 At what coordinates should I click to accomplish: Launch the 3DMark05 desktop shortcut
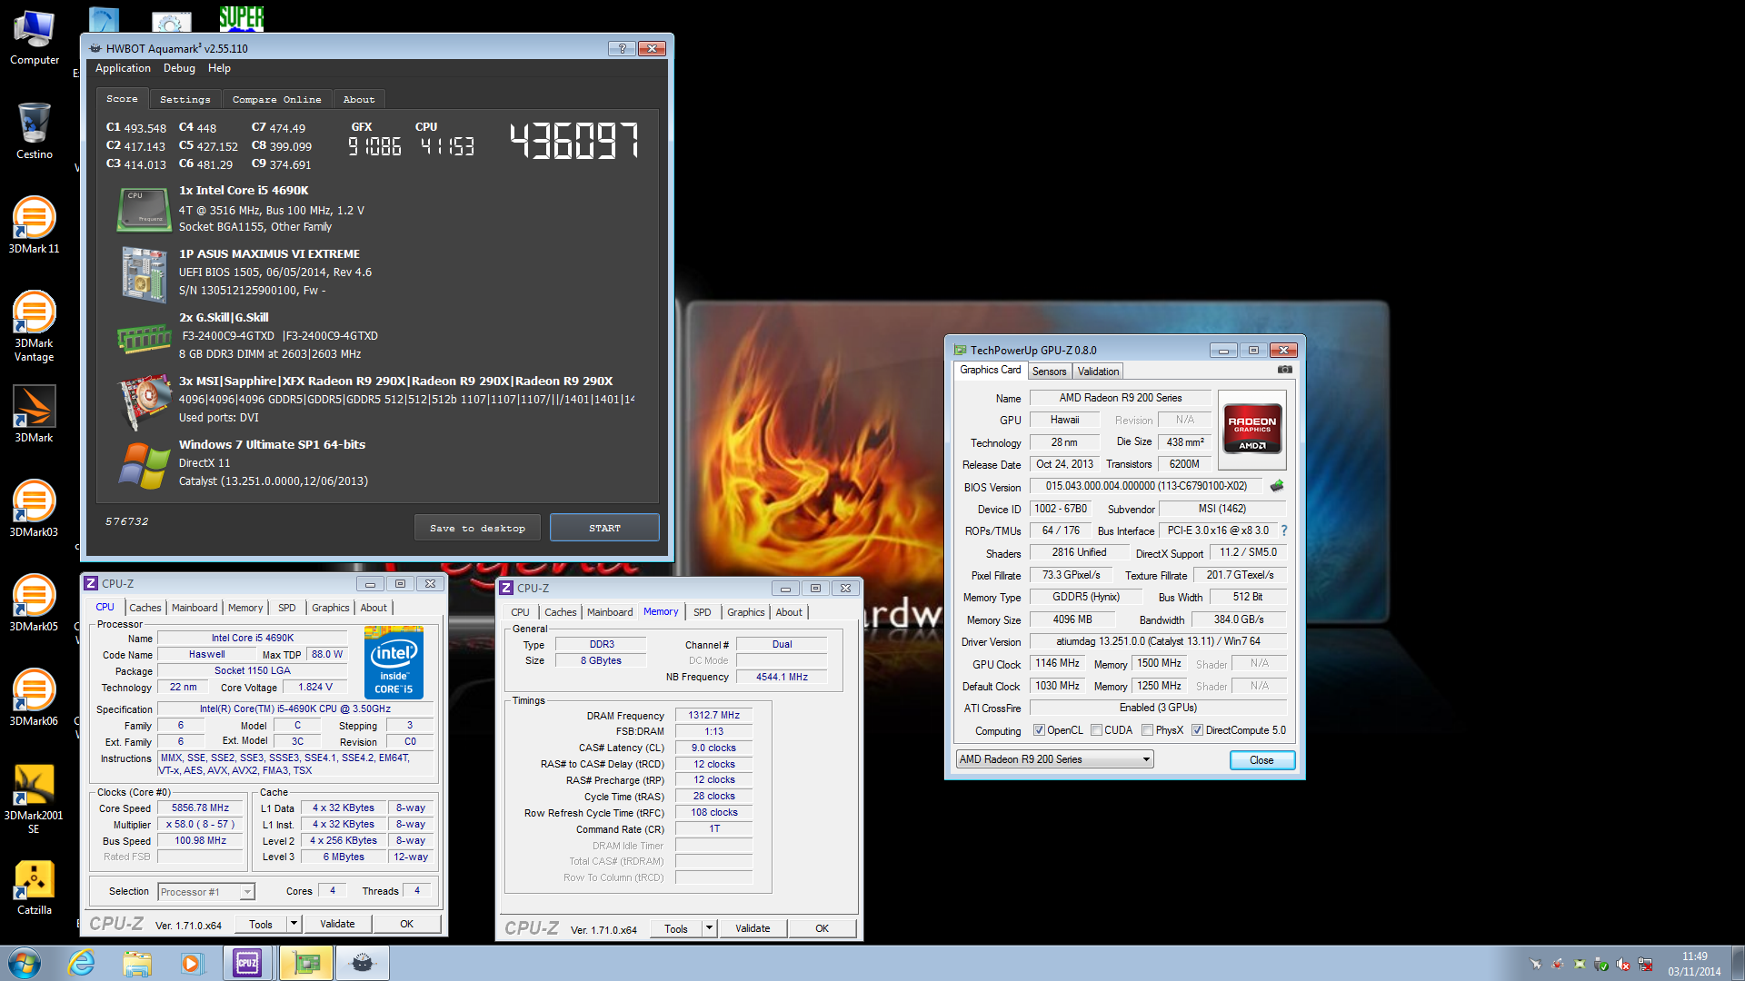34,603
